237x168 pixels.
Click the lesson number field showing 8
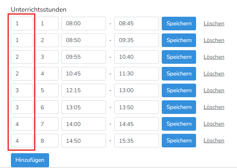point(47,140)
